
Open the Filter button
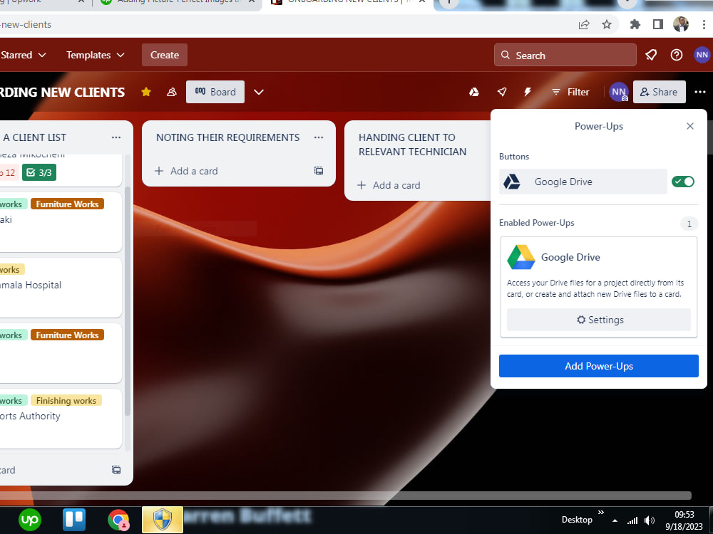[570, 92]
